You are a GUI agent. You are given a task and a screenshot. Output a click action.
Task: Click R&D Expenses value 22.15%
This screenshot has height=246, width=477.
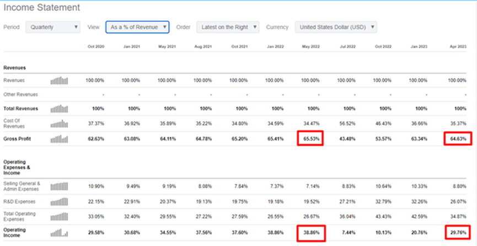coord(96,201)
